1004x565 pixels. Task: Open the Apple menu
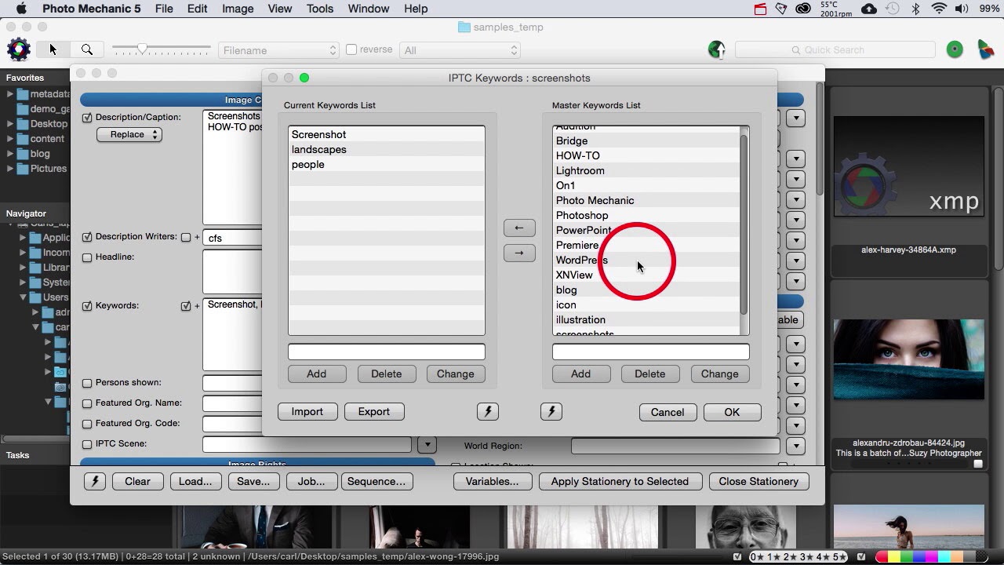click(x=21, y=9)
